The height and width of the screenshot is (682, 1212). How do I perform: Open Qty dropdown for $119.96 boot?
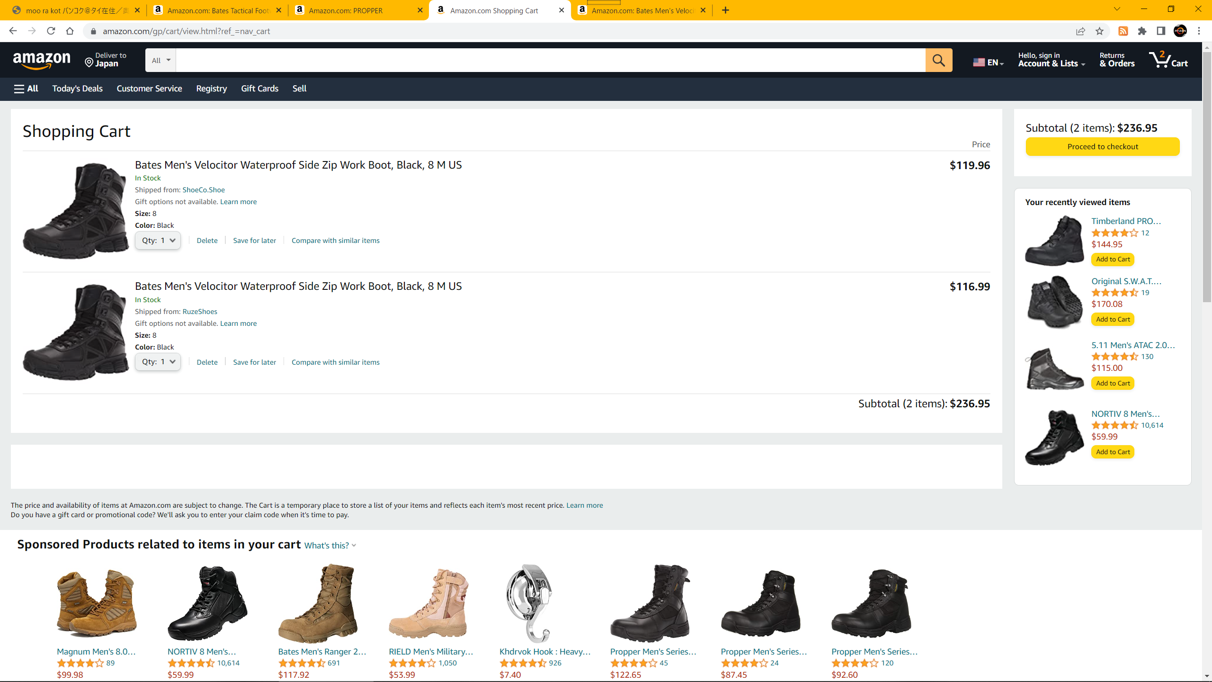[158, 240]
